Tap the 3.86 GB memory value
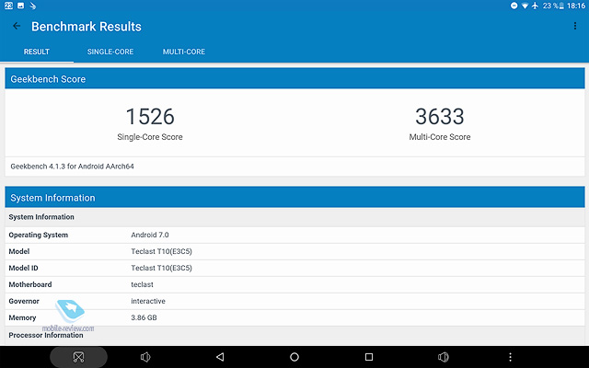The image size is (589, 368). pos(144,317)
